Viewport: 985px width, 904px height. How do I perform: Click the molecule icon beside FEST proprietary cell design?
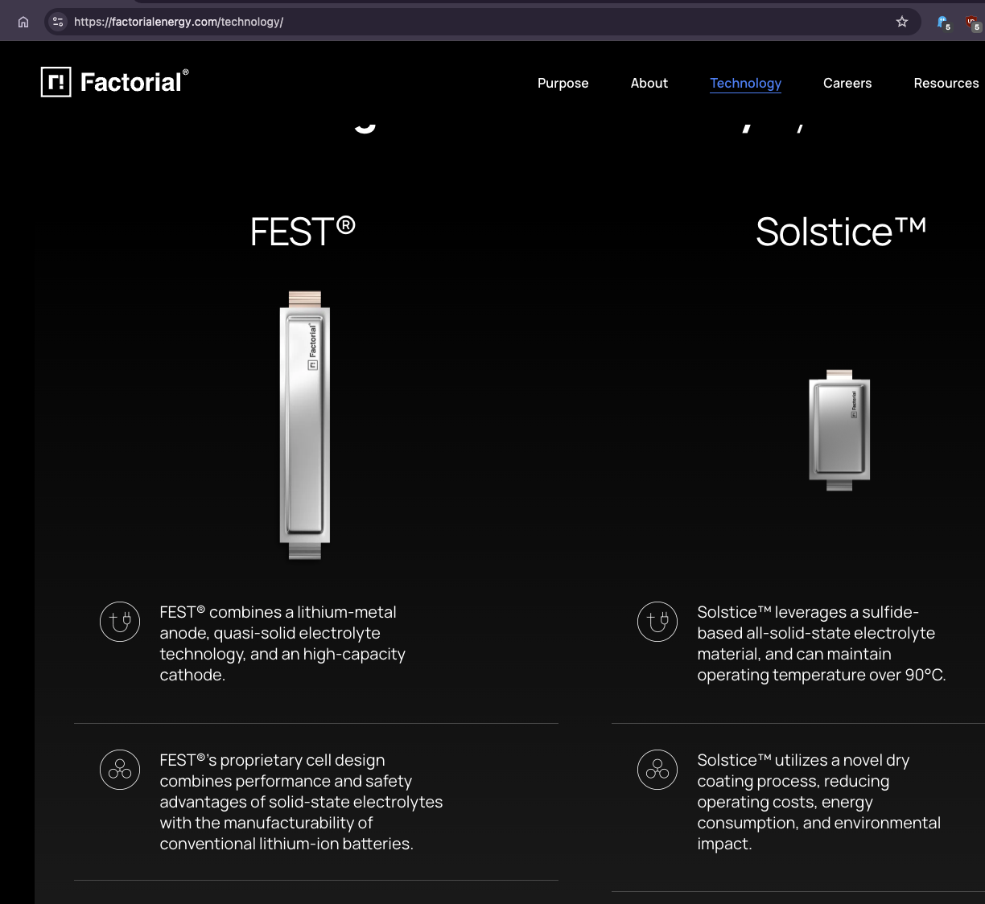(120, 770)
